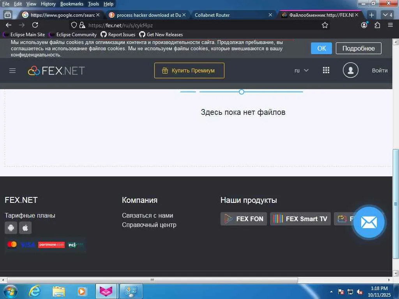Click the taskbar clock showing 1:18 PM
This screenshot has width=399, height=299.
[x=379, y=292]
